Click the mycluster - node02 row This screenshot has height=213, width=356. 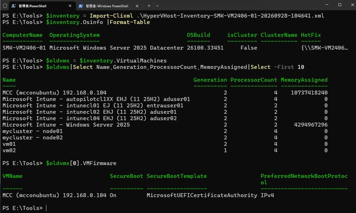(165, 138)
